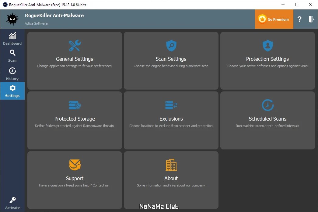Open the Support envelope icon
The width and height of the screenshot is (318, 212).
pos(75,165)
